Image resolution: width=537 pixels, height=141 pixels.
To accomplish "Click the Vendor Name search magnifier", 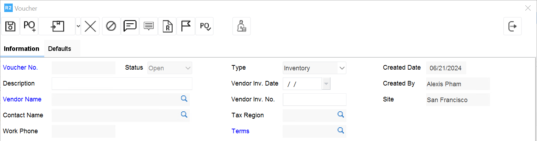I will click(x=184, y=99).
